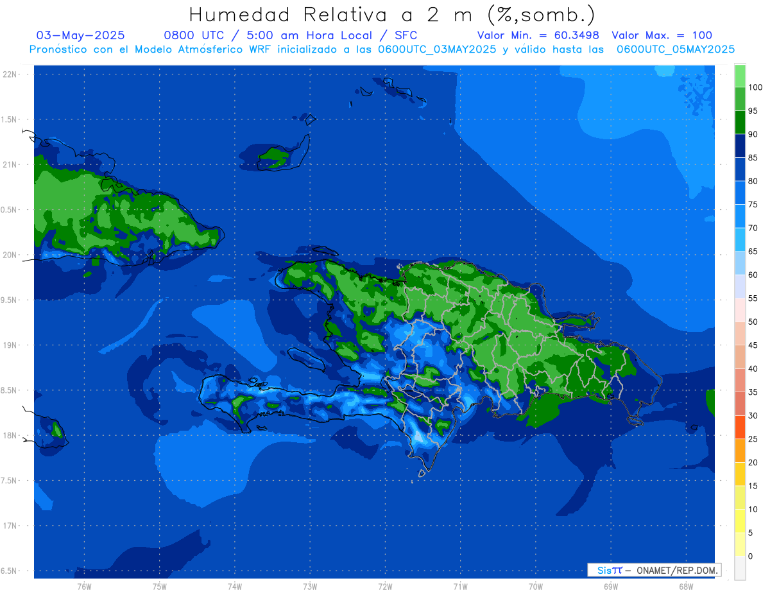Select the orange-red swatch between 25 and 30

click(x=740, y=427)
